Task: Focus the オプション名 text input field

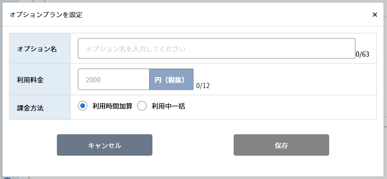Action: click(216, 49)
